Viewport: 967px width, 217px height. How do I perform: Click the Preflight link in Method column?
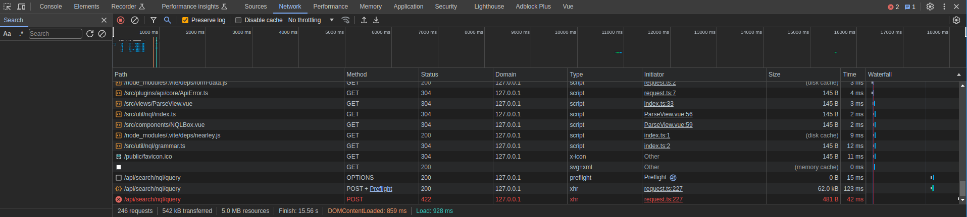click(381, 189)
